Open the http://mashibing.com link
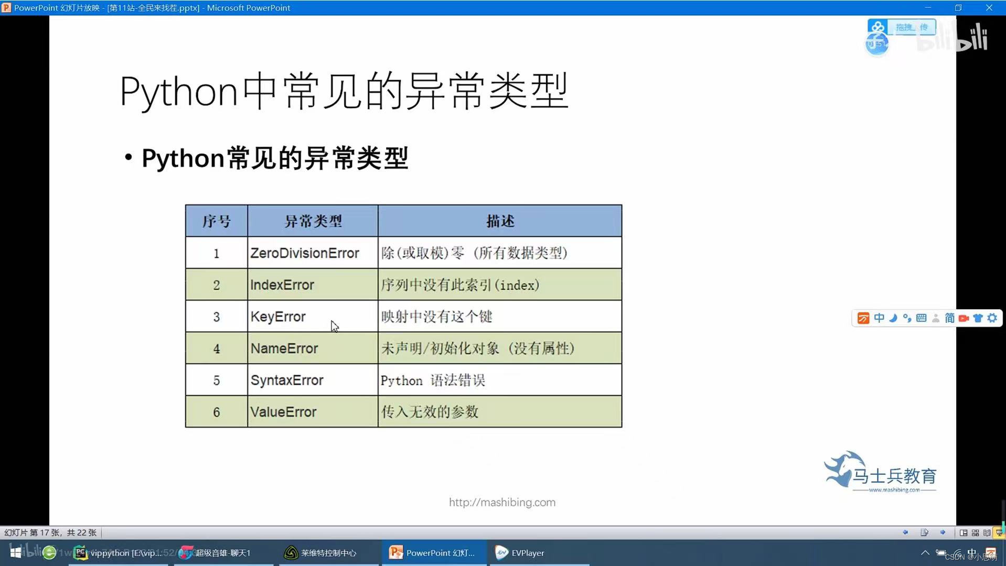This screenshot has width=1006, height=566. click(502, 502)
